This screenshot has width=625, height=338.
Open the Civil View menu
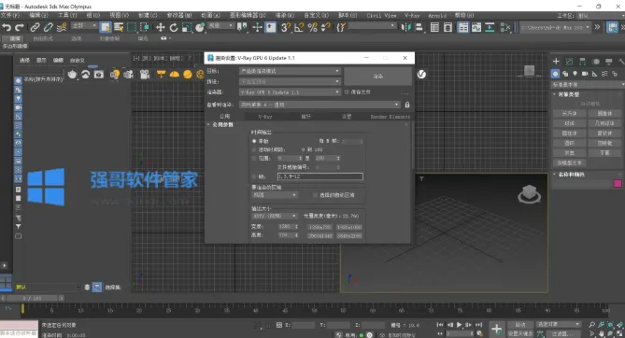pyautogui.click(x=381, y=15)
